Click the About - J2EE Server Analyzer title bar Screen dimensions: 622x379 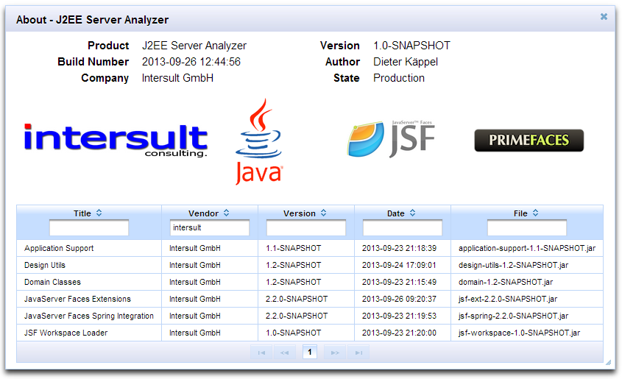pyautogui.click(x=310, y=19)
